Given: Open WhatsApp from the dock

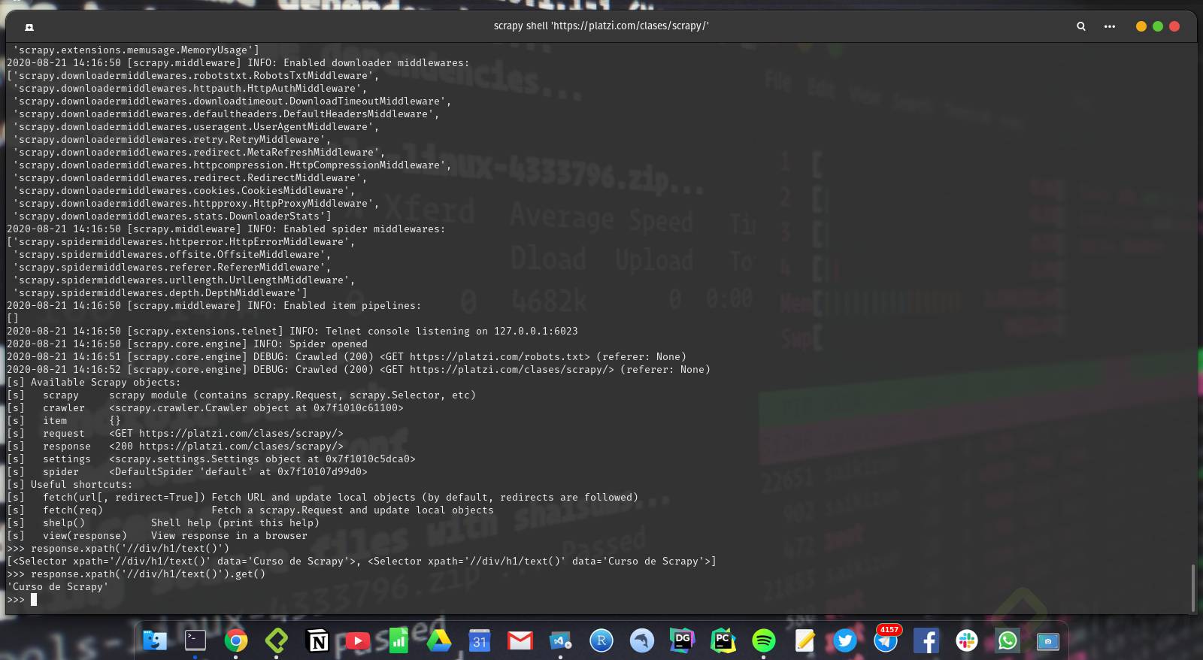Looking at the screenshot, I should (x=1008, y=640).
